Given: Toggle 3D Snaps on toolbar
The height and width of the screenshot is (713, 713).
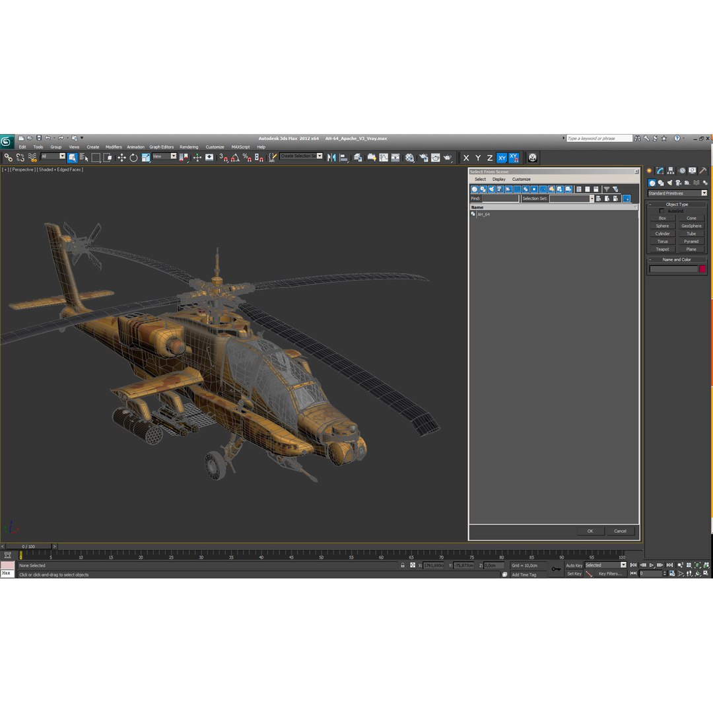Looking at the screenshot, I should click(223, 158).
